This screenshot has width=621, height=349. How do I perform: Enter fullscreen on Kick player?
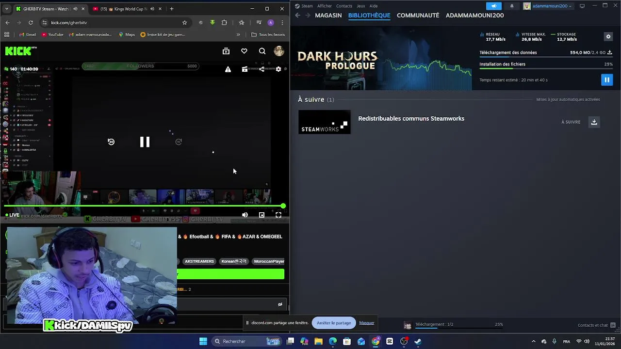(x=278, y=215)
